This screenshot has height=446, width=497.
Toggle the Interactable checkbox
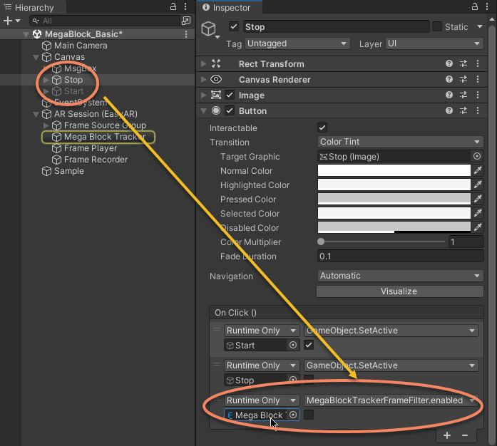(x=322, y=128)
